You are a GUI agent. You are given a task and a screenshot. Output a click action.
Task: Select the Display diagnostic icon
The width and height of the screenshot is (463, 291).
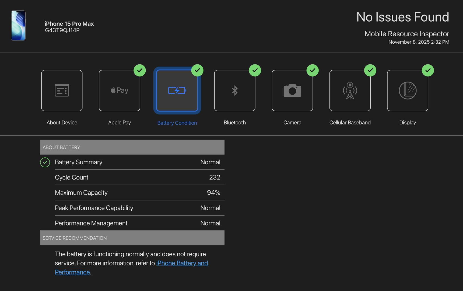pos(408,91)
